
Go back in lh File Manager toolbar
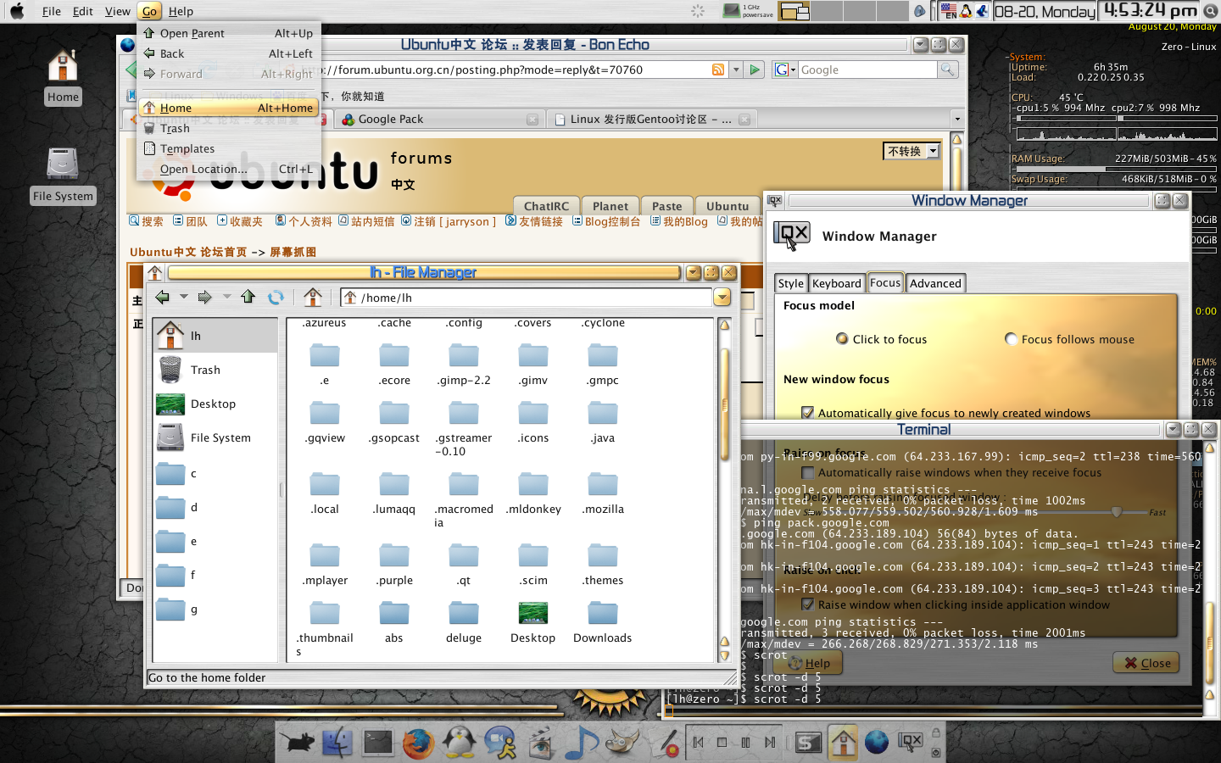click(x=163, y=297)
